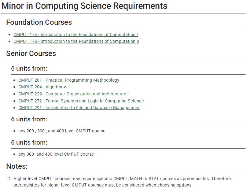247x192 pixels.
Task: Click the bullet point beside CMPUT 204
Action: 14,87
